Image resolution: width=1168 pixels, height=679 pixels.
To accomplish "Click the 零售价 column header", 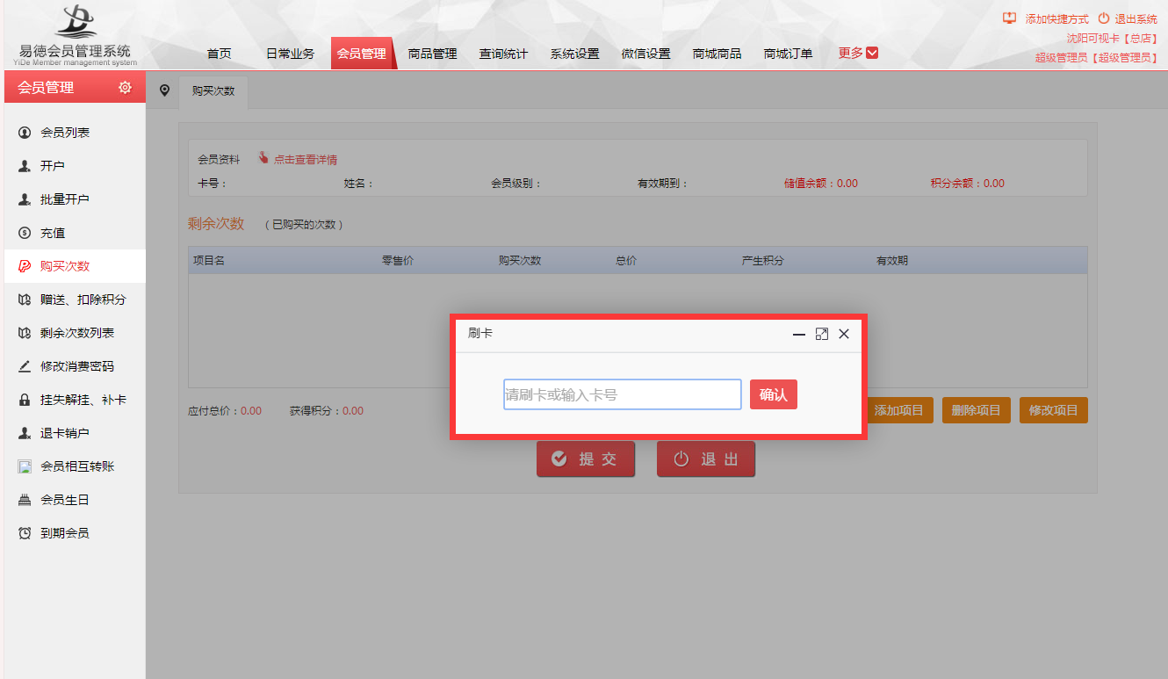I will click(398, 261).
